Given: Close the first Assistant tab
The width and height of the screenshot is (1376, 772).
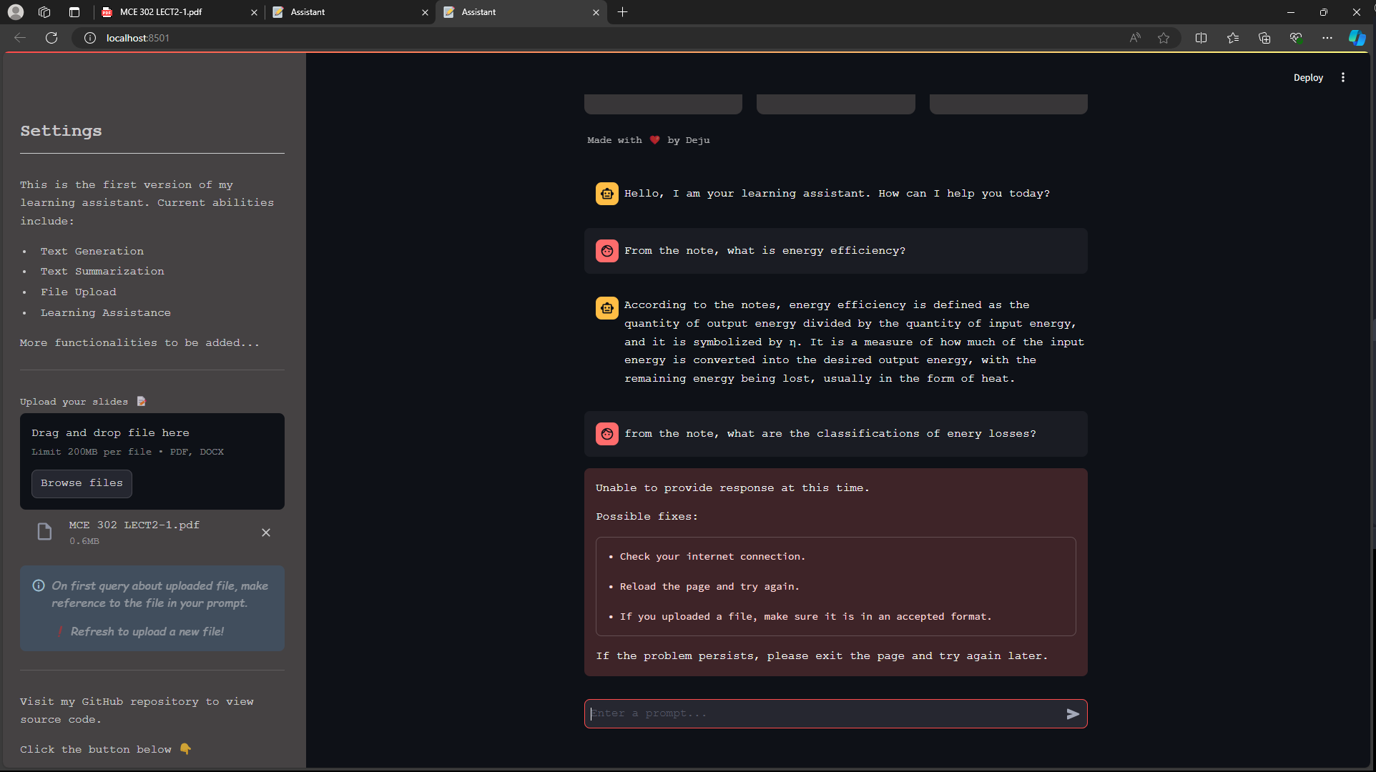Looking at the screenshot, I should pyautogui.click(x=425, y=12).
